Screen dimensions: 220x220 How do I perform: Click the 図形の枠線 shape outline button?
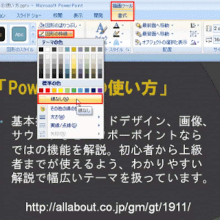[56, 34]
